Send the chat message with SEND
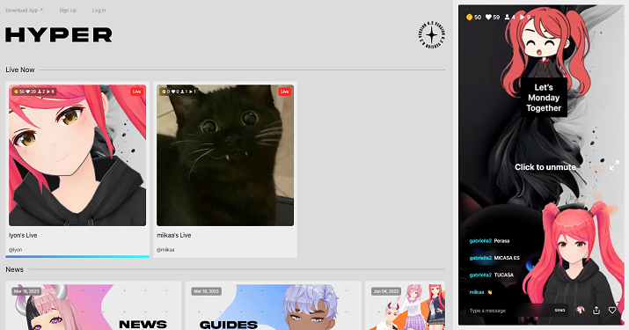 (560, 311)
